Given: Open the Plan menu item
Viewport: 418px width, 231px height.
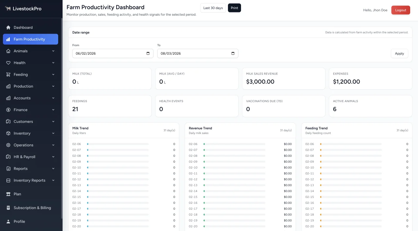Looking at the screenshot, I should click(30, 194).
